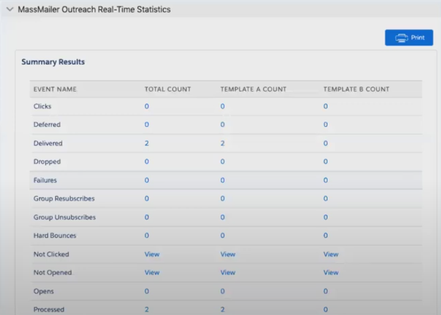Open Processed Template B count
441x315 pixels.
click(x=325, y=309)
